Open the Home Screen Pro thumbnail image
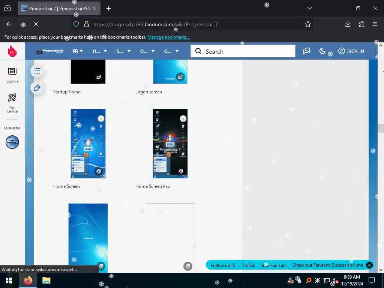Screen dimensions: 384x288 coord(170,144)
